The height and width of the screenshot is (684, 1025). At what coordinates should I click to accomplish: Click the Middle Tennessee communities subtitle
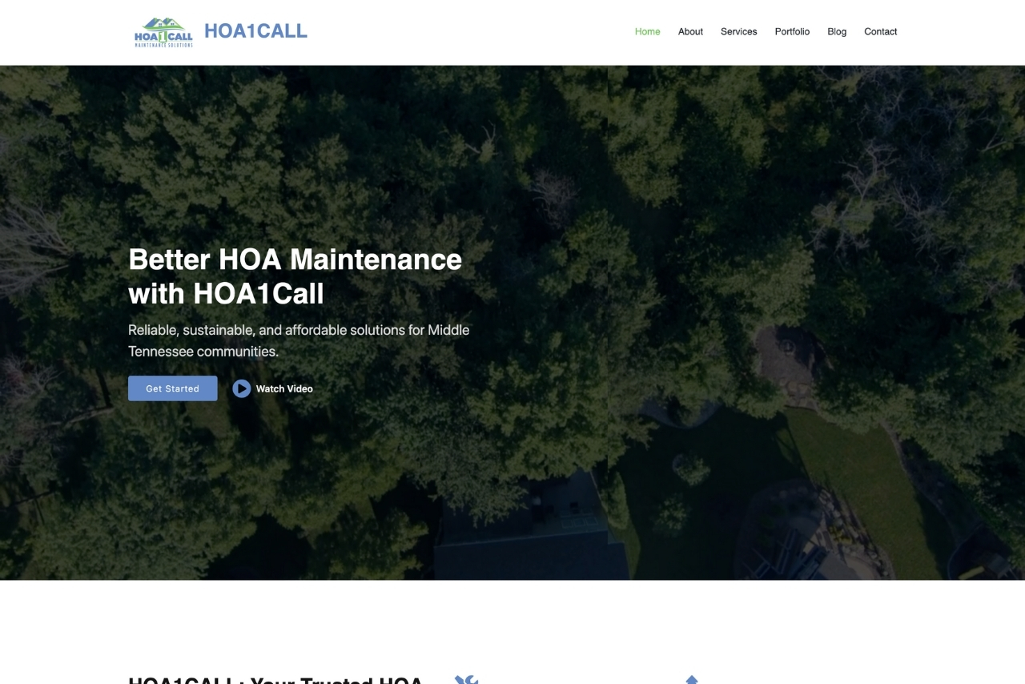299,340
